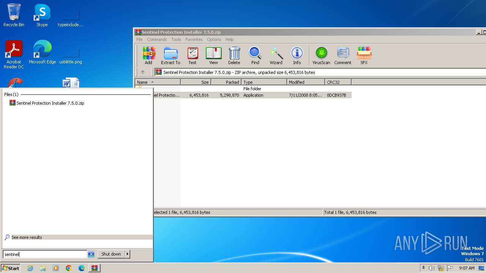
Task: Open the File menu in WinRAR
Action: pyautogui.click(x=139, y=39)
